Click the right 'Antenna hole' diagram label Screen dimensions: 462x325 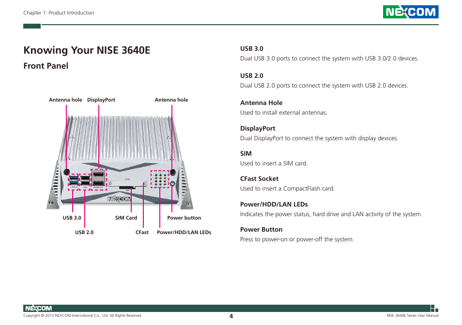pos(171,100)
